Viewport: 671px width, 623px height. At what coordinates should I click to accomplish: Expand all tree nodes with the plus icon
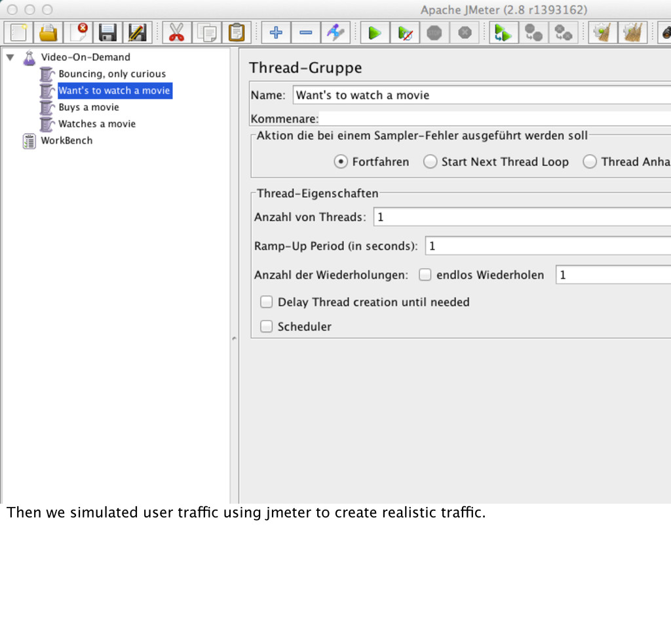[276, 33]
